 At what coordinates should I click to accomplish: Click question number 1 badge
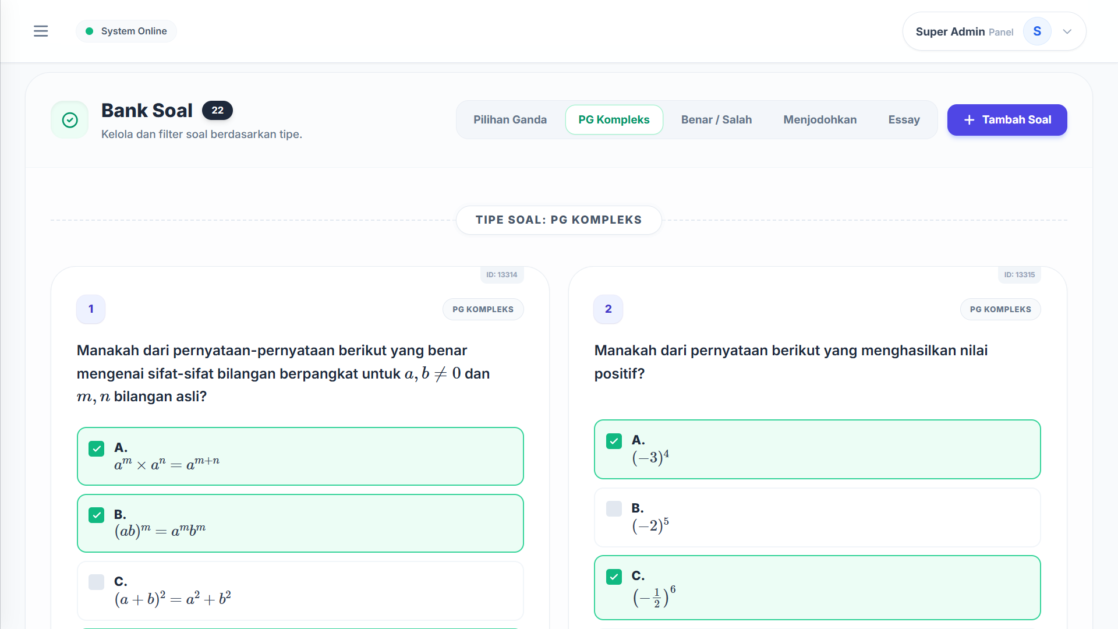tap(91, 309)
